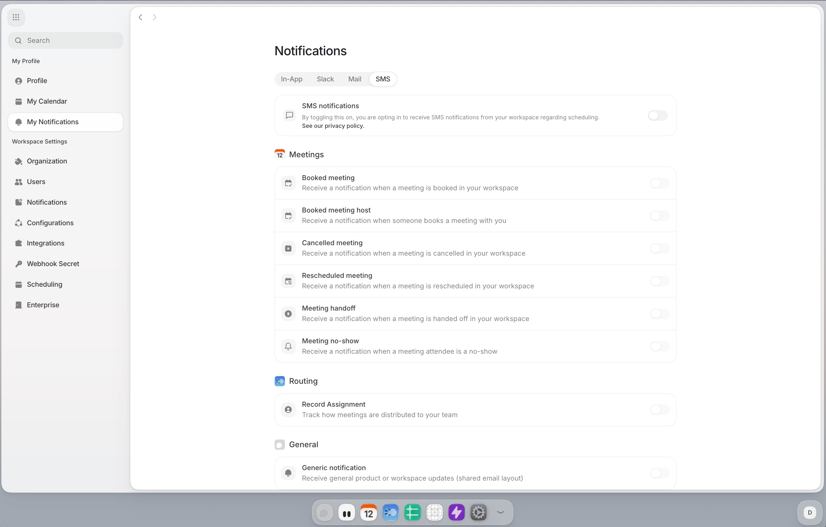Click the Meeting handoff row icon

pos(289,314)
